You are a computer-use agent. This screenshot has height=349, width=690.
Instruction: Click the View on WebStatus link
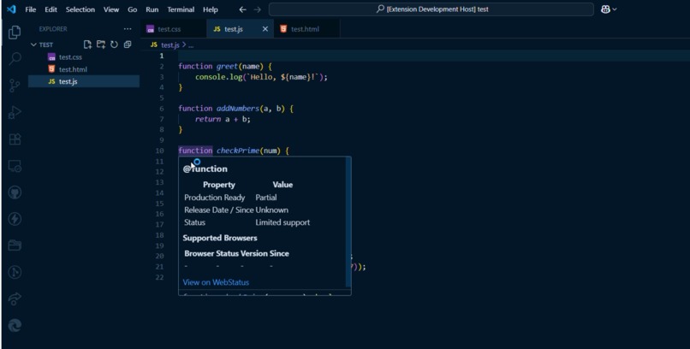(x=216, y=282)
